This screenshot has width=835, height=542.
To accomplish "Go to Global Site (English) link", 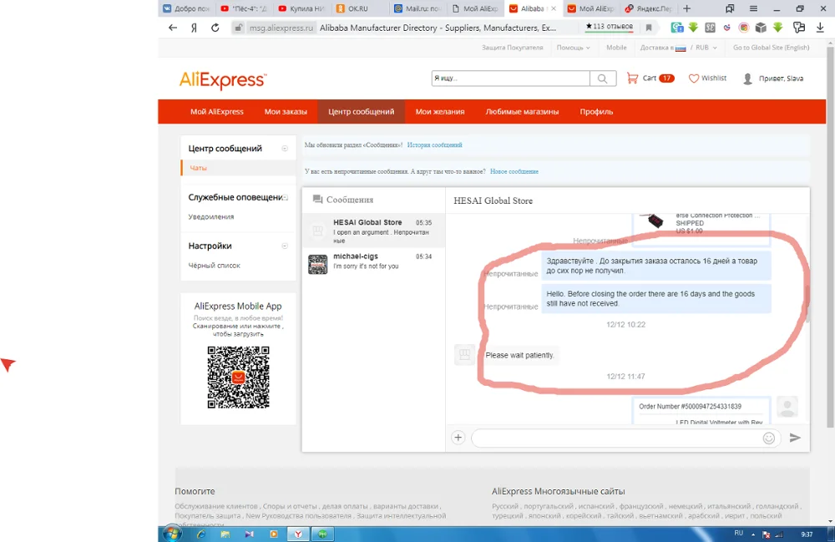I will coord(771,48).
